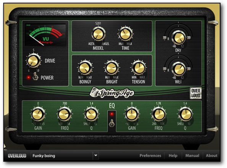Click the VU meter display
This screenshot has height=168, width=227.
click(x=45, y=35)
